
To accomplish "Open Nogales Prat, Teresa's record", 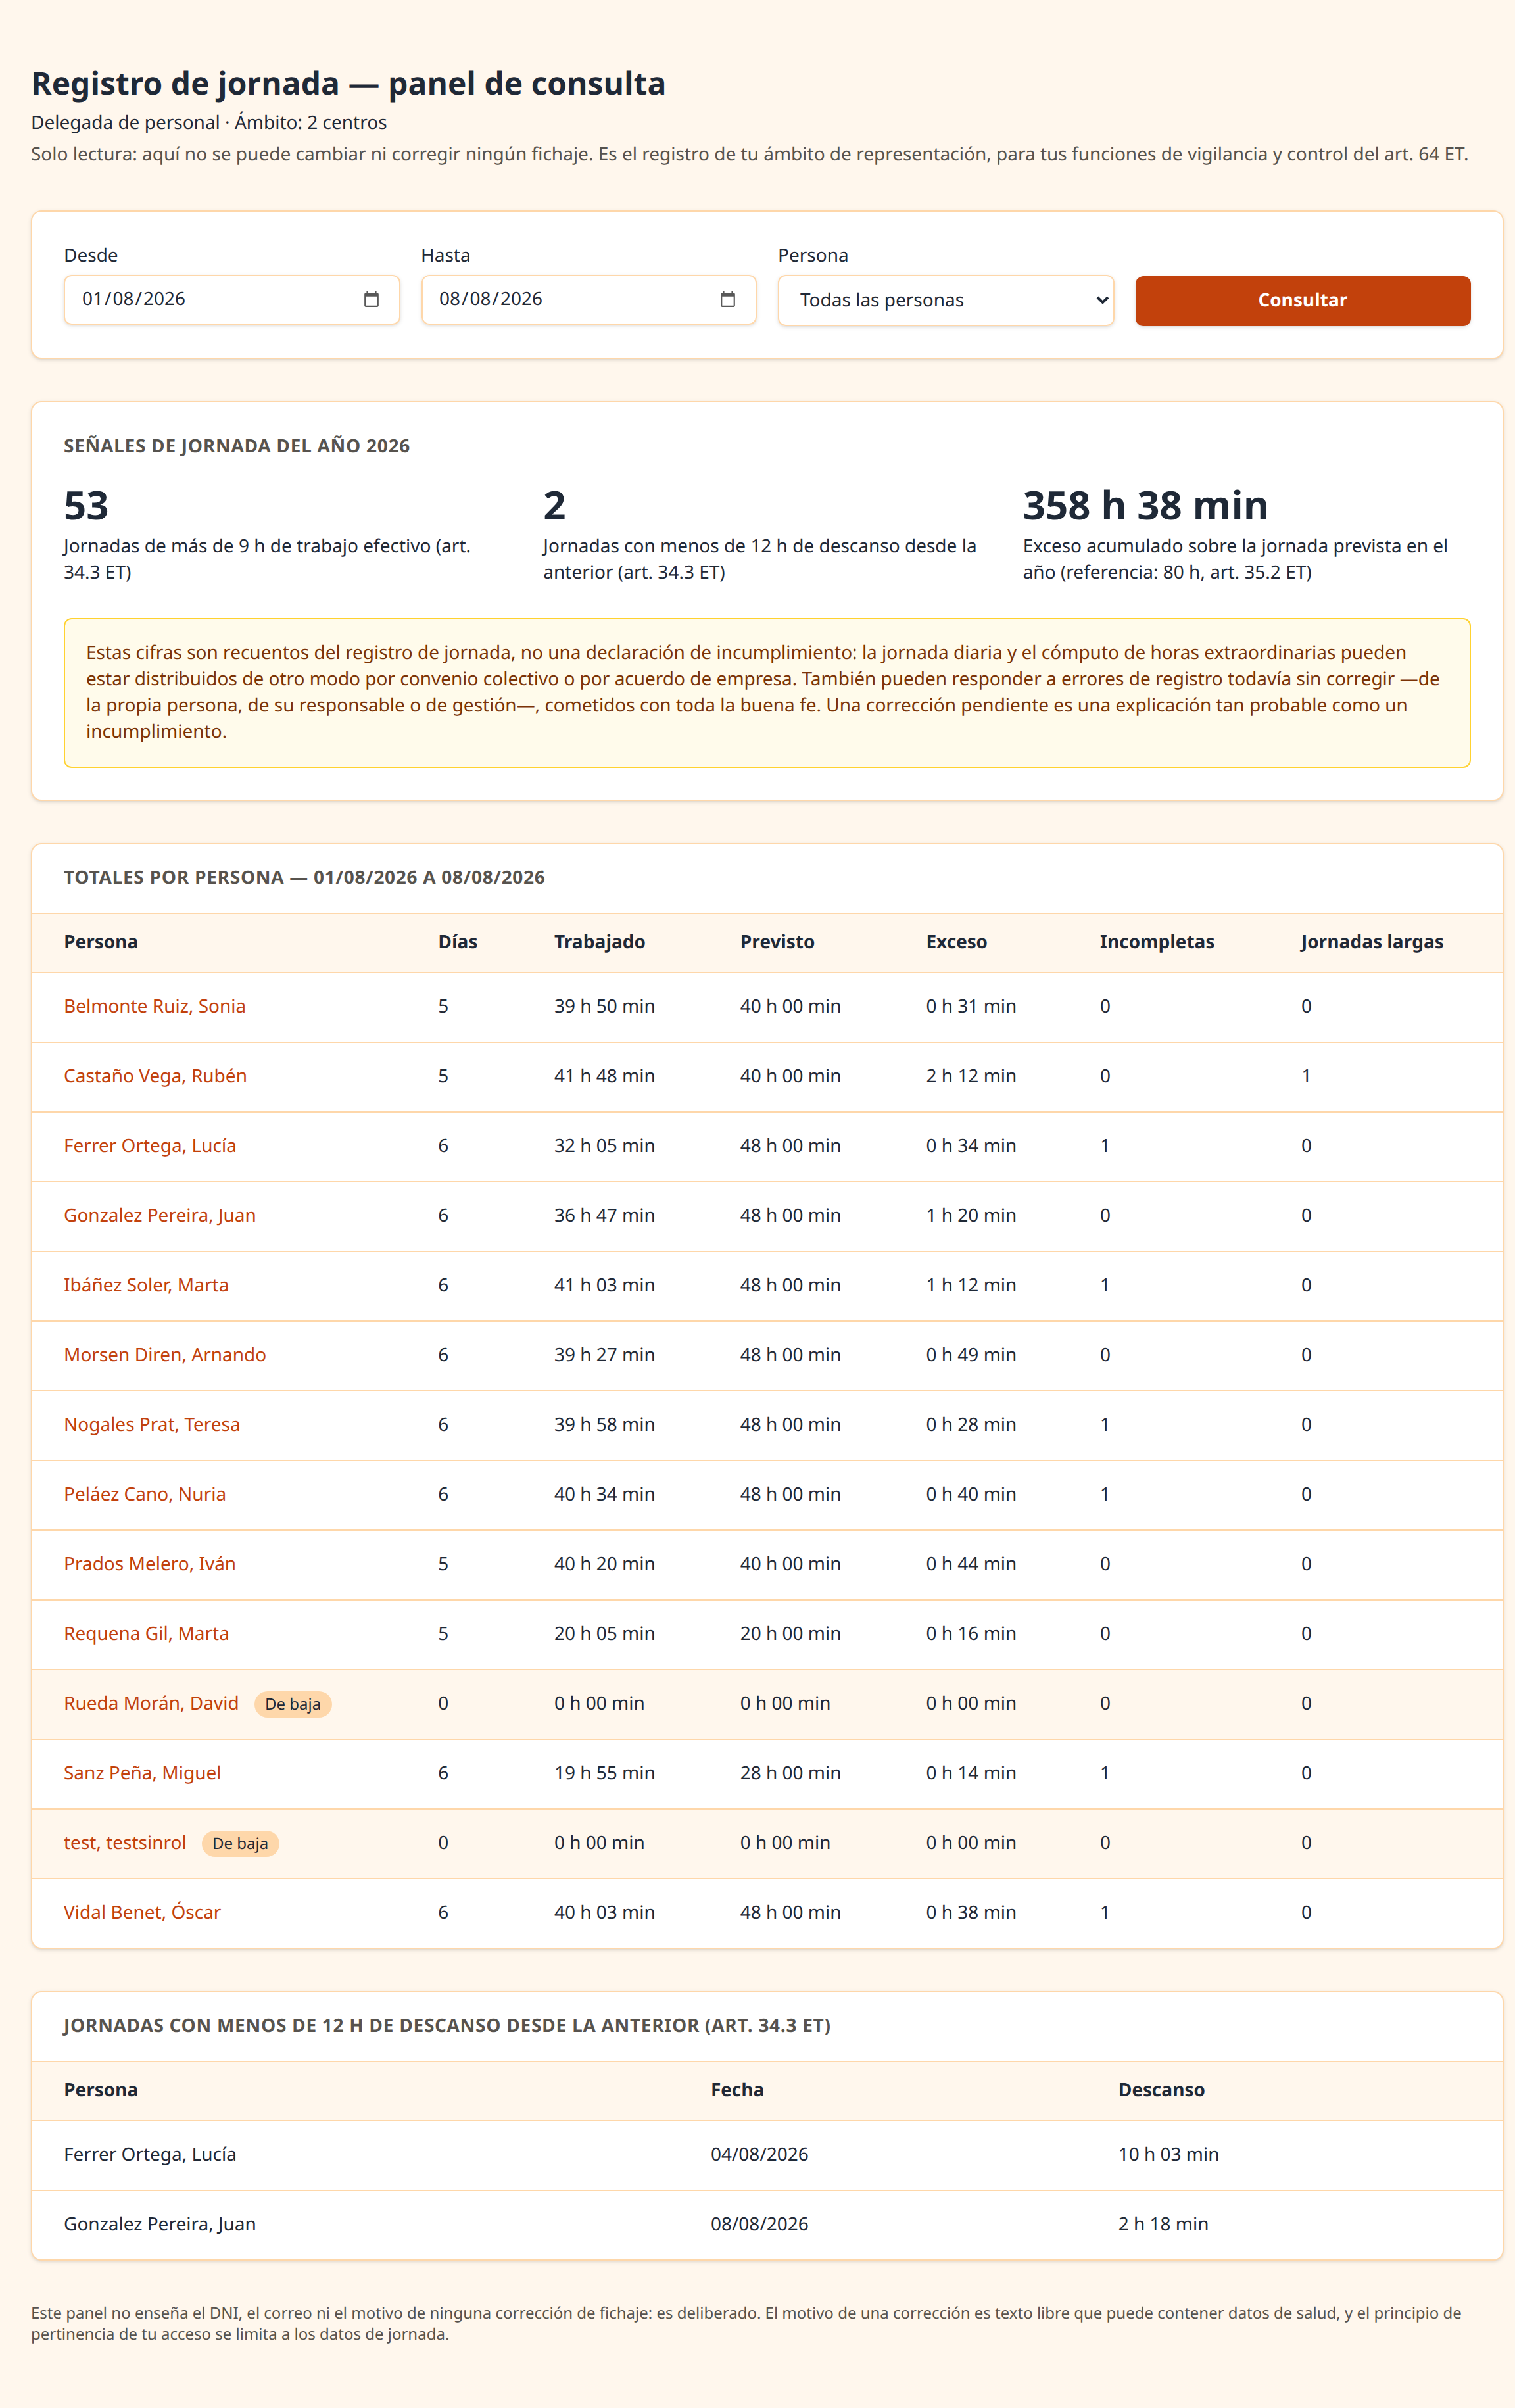I will [152, 1424].
